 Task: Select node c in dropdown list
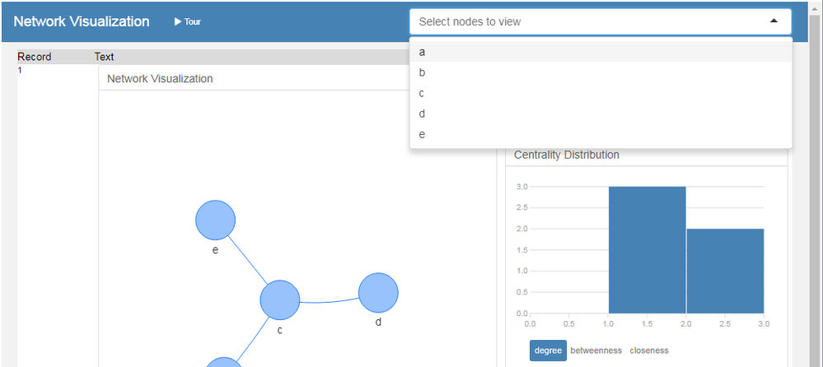[x=422, y=93]
